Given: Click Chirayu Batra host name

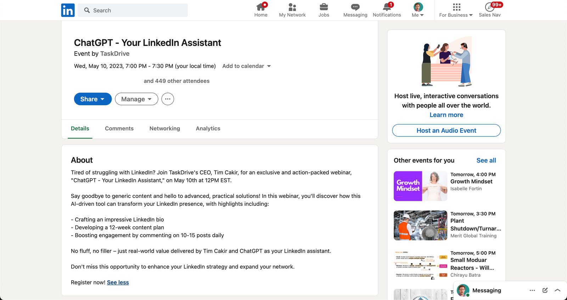Looking at the screenshot, I should coord(465,275).
